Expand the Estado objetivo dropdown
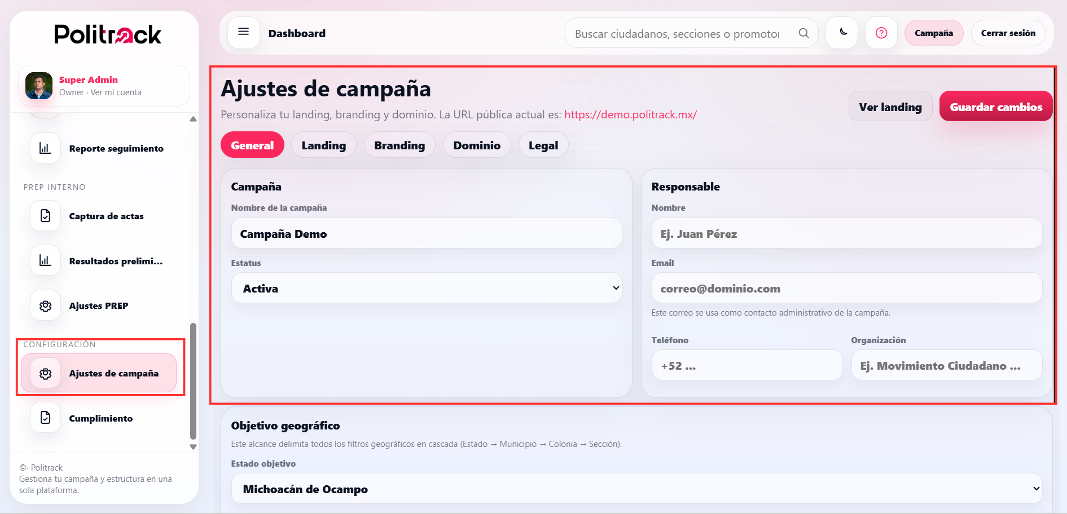This screenshot has width=1067, height=514. [636, 489]
